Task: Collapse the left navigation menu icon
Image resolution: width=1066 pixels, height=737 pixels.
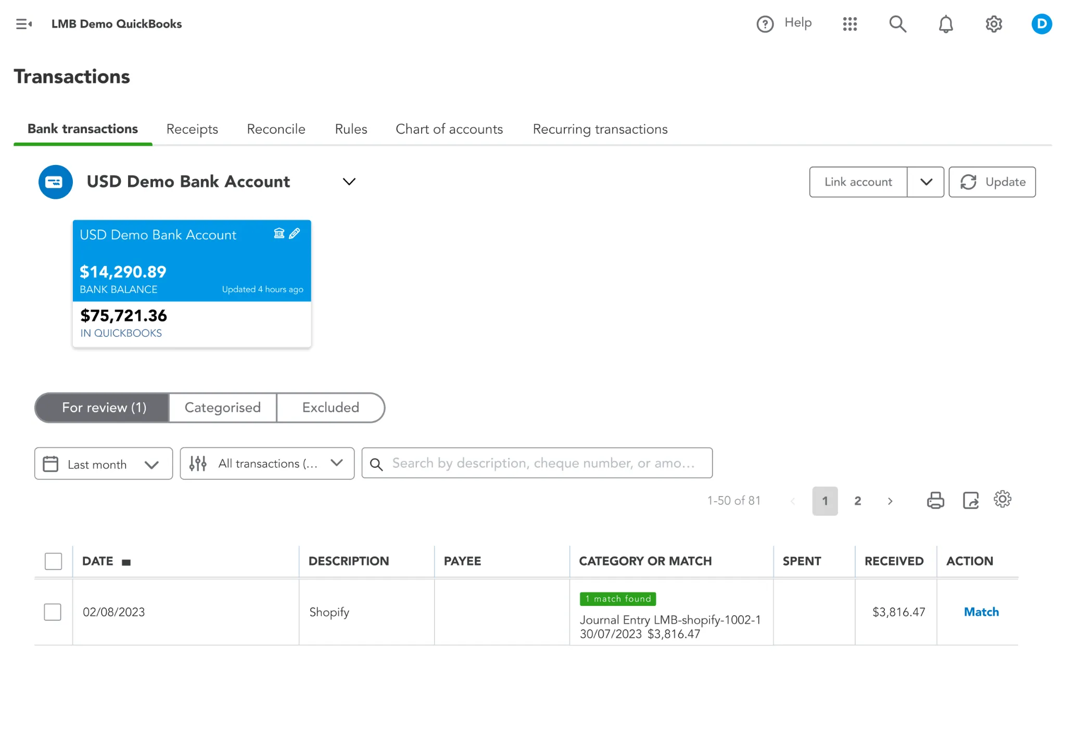Action: tap(23, 24)
